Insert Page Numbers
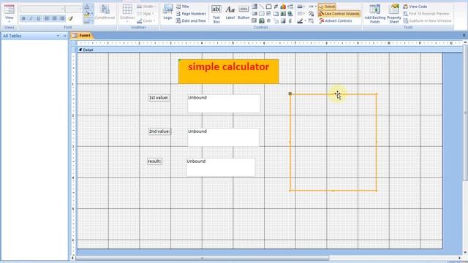 (x=191, y=14)
